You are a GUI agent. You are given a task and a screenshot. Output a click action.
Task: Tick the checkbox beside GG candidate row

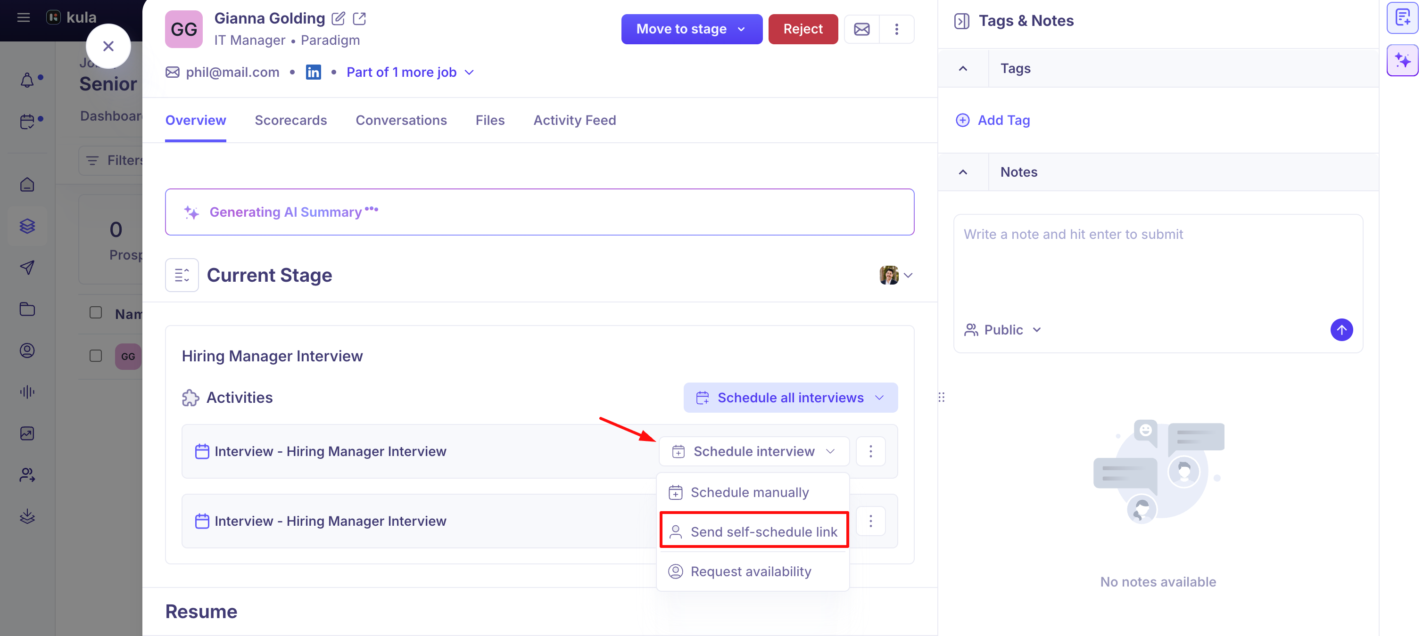(96, 356)
